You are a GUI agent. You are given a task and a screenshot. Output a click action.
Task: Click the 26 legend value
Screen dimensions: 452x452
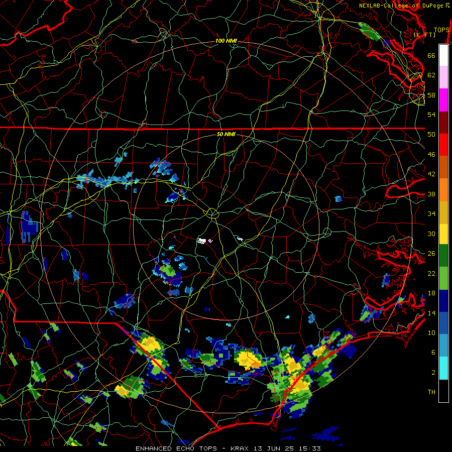click(x=431, y=254)
